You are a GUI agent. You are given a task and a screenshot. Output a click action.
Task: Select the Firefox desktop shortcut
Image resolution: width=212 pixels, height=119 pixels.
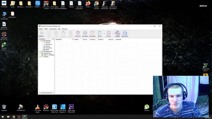pos(88,4)
